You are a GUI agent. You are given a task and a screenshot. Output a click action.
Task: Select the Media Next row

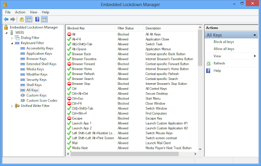(132, 148)
